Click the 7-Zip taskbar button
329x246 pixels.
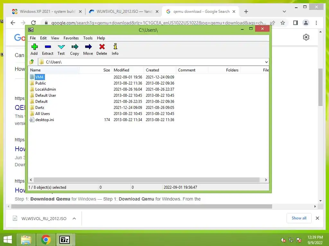coord(65,240)
